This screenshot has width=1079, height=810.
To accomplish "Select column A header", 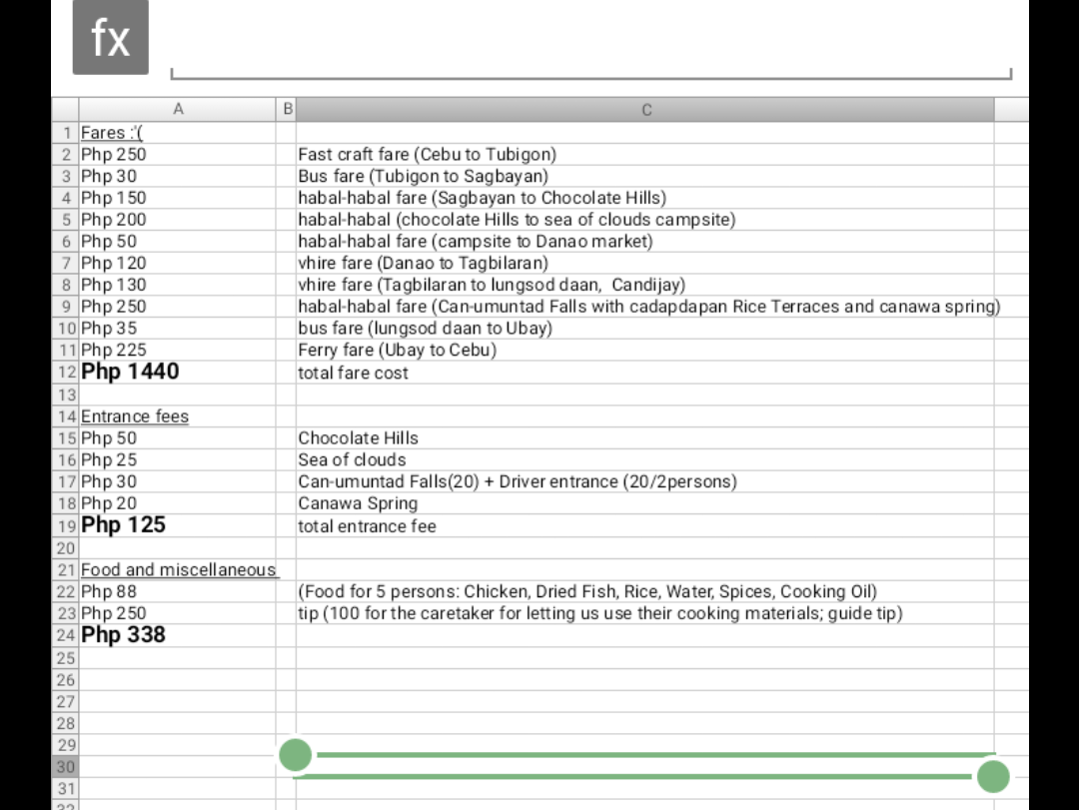I will tap(178, 110).
